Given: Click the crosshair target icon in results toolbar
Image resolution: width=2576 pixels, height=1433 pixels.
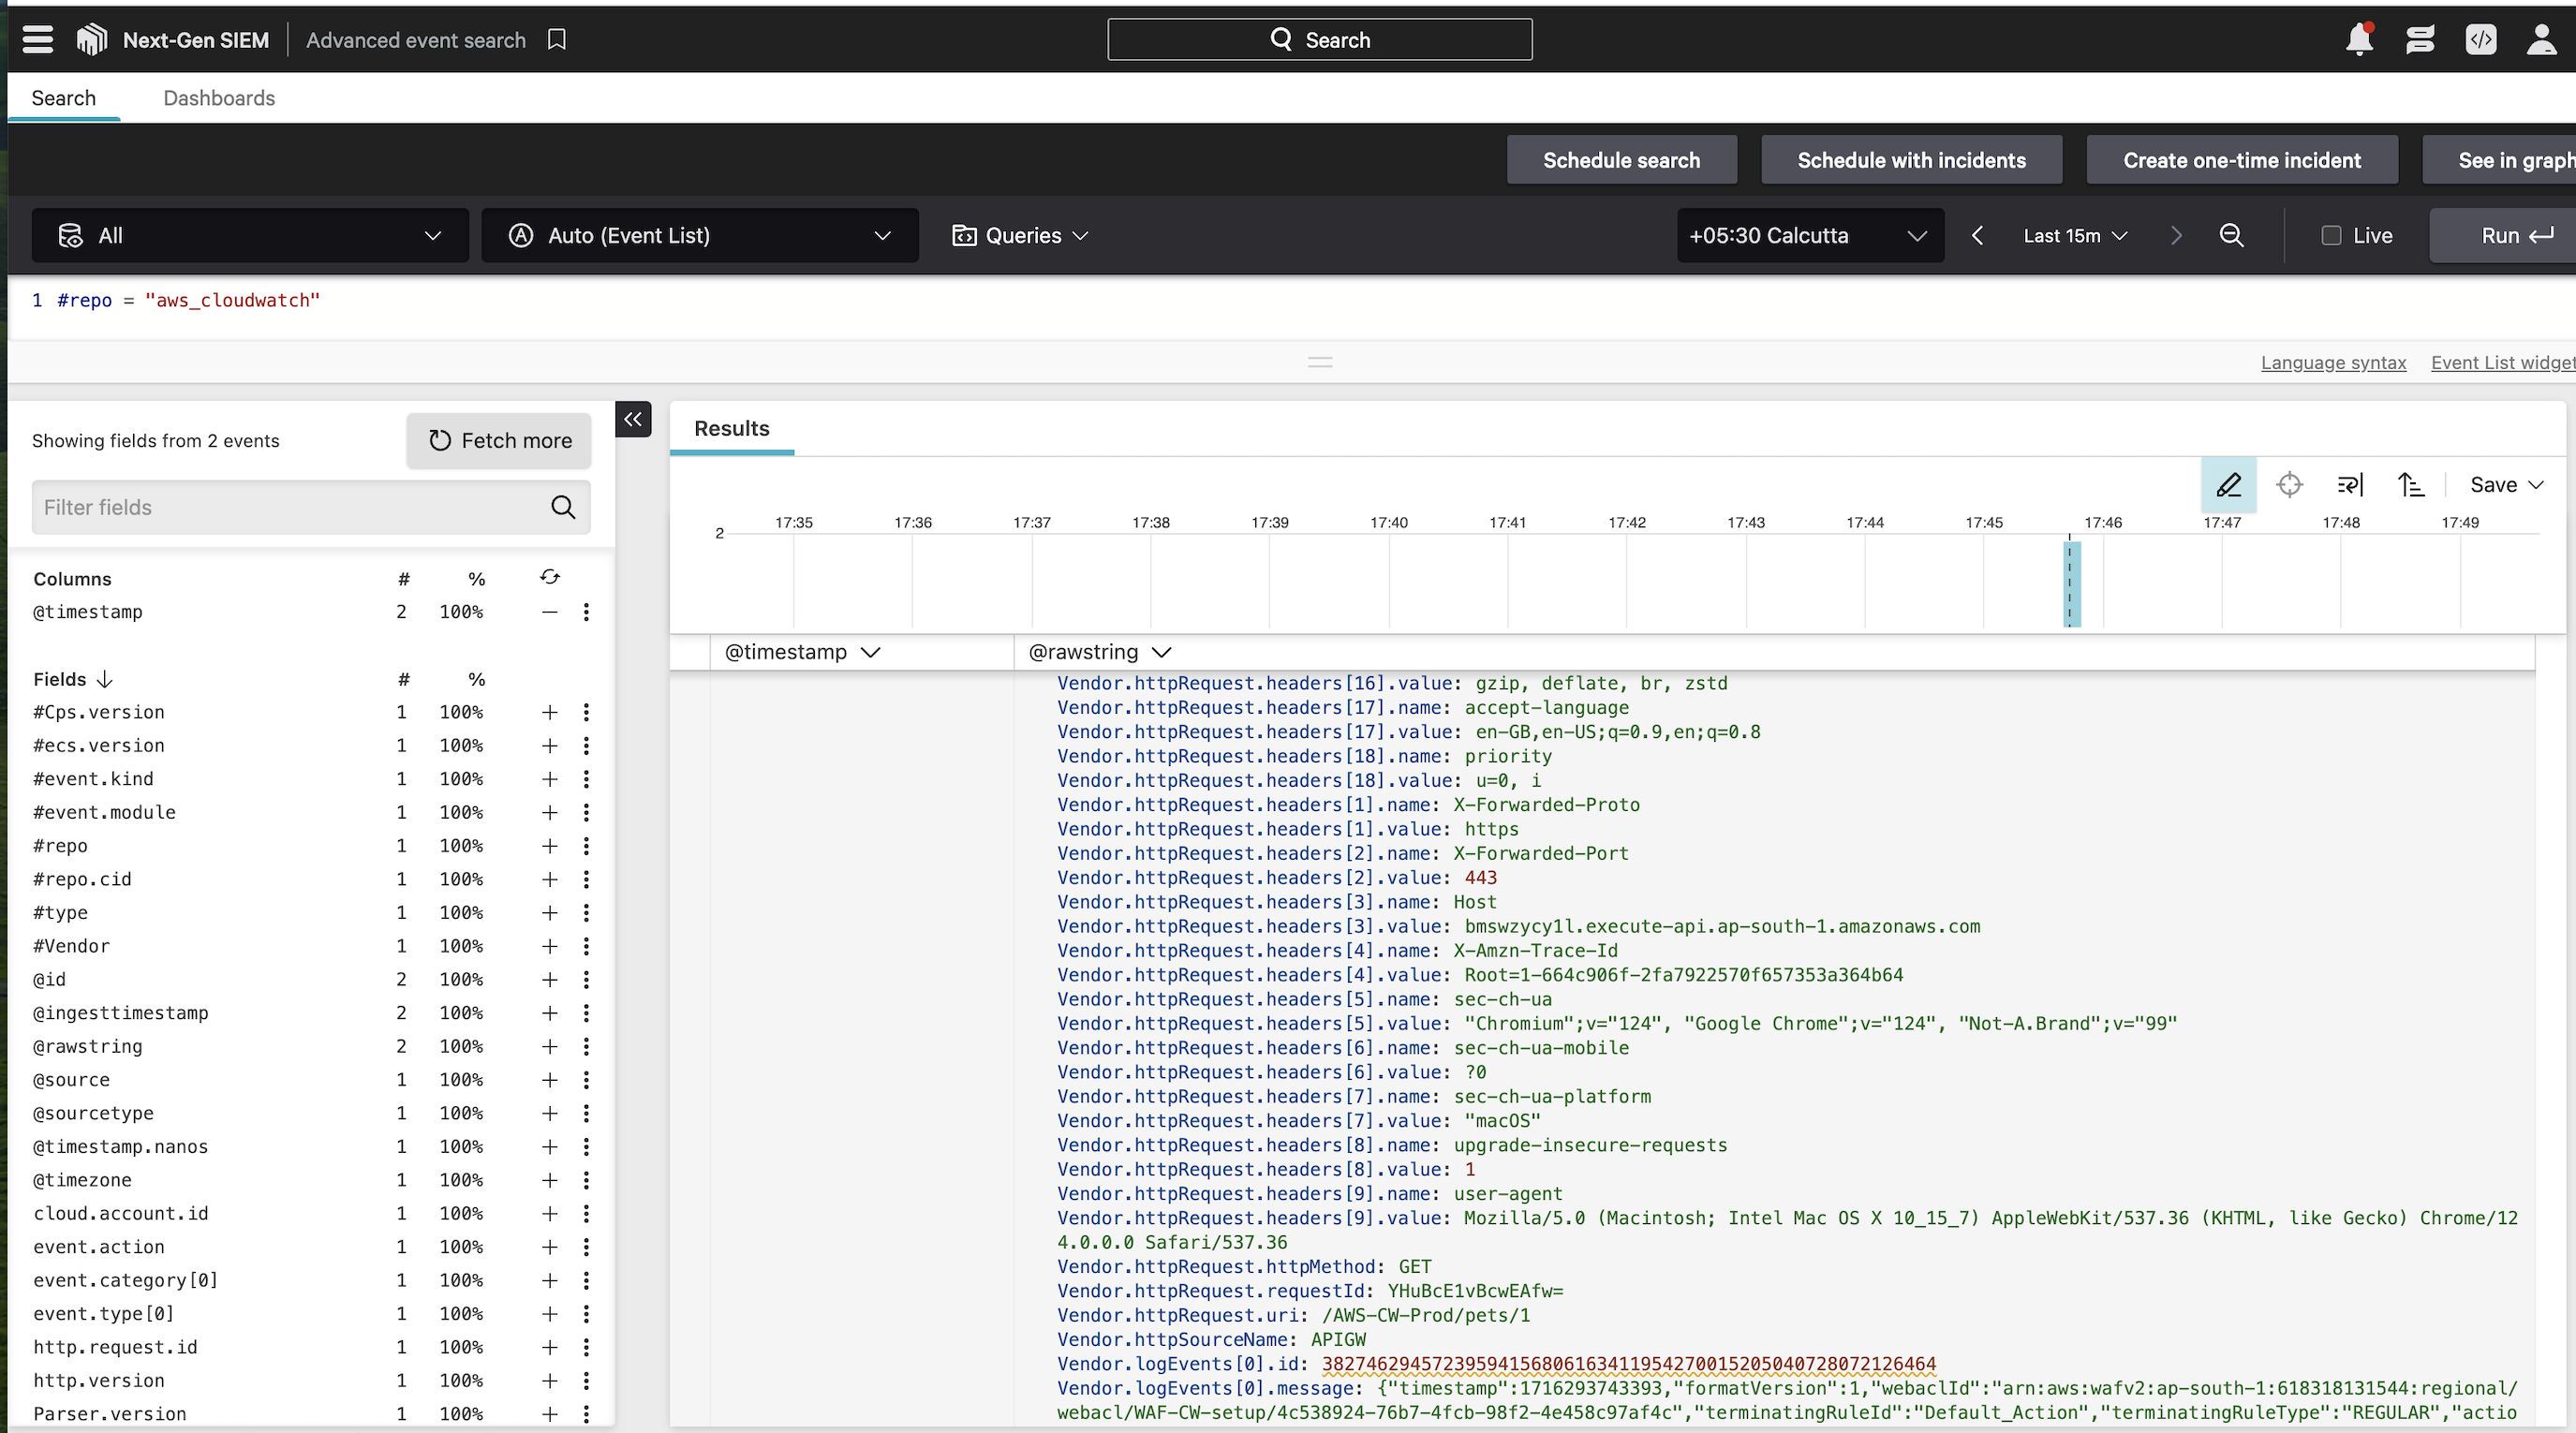Looking at the screenshot, I should click(x=2289, y=485).
